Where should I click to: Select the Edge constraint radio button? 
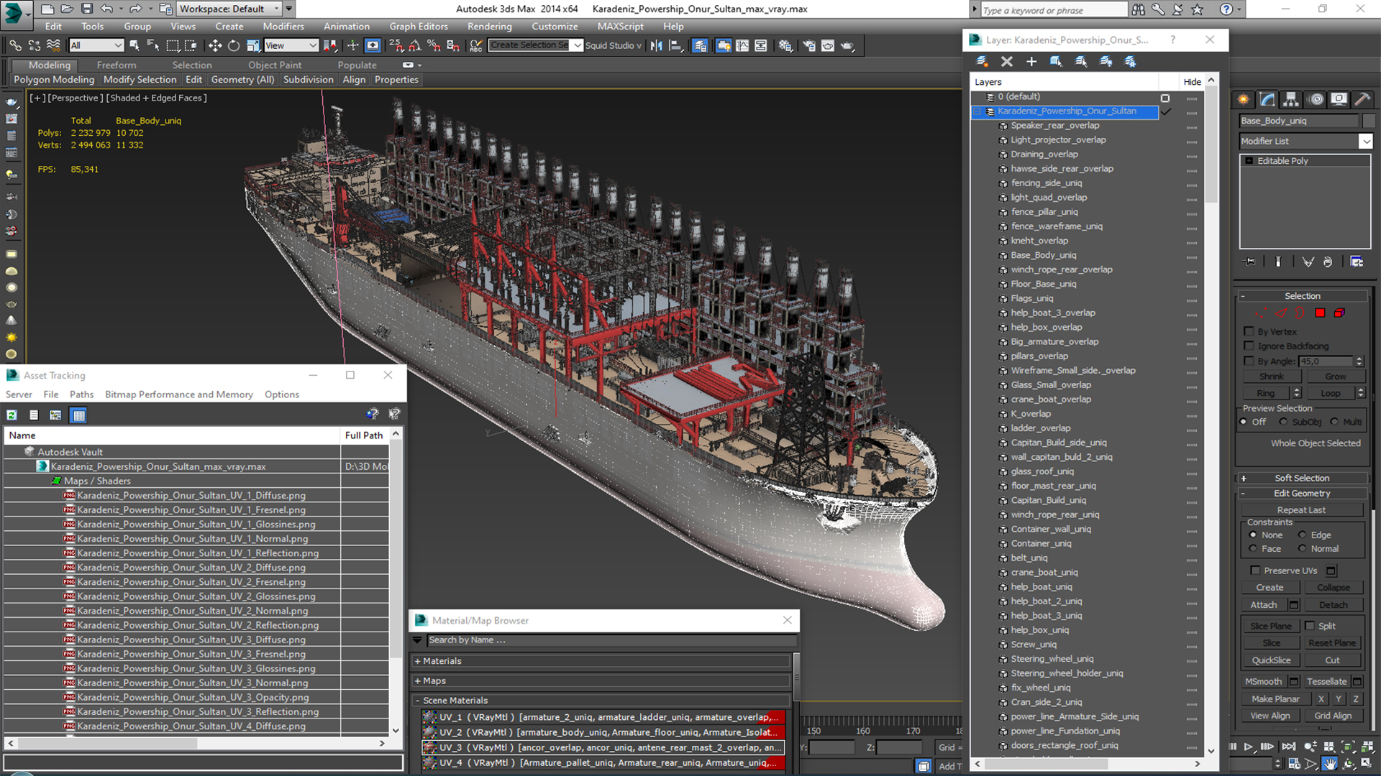[1302, 535]
